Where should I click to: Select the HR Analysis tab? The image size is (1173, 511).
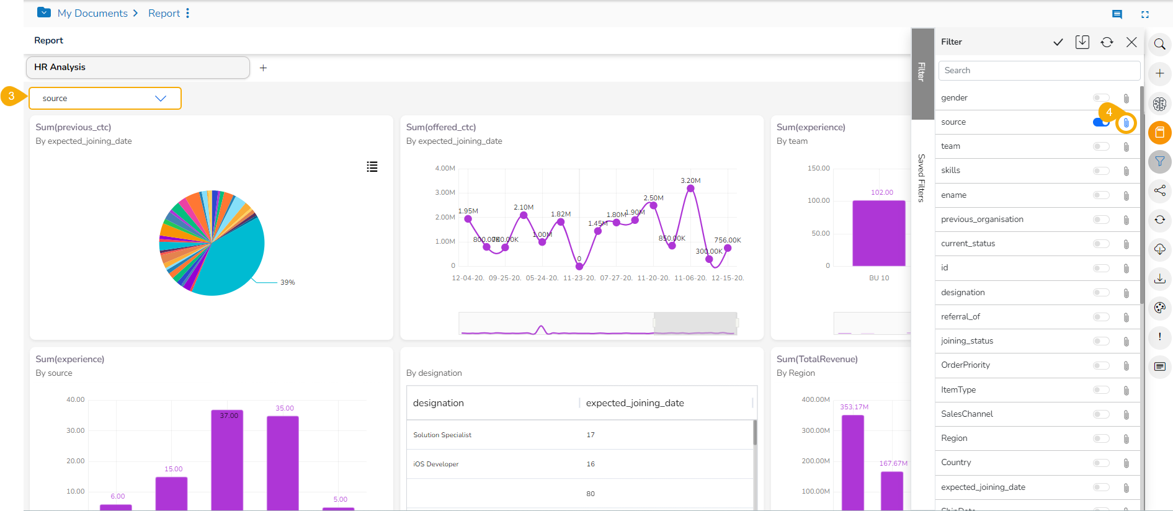click(x=138, y=68)
